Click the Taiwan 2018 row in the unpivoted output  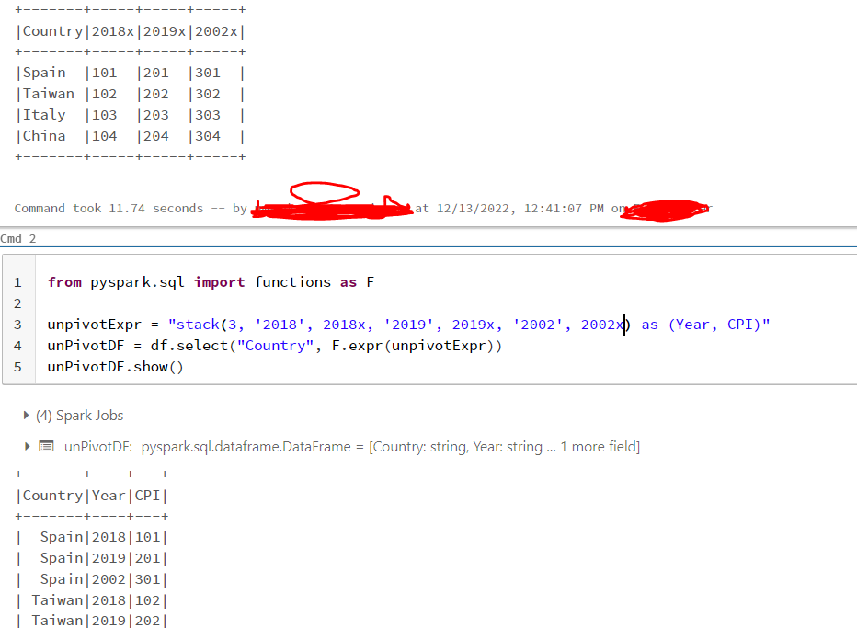[92, 600]
